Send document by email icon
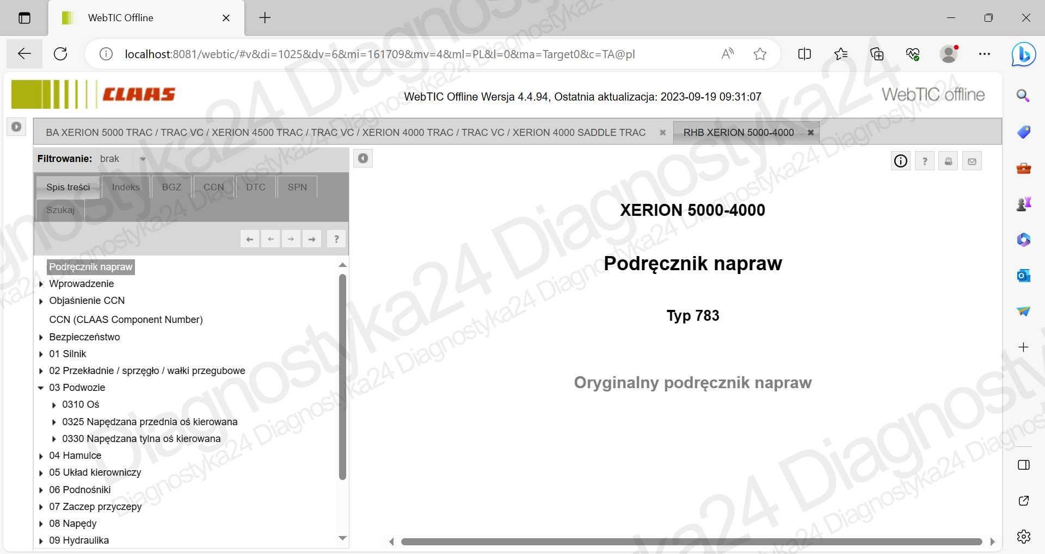 (972, 161)
